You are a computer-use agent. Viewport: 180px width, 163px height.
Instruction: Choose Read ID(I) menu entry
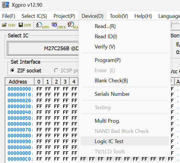coord(124,37)
